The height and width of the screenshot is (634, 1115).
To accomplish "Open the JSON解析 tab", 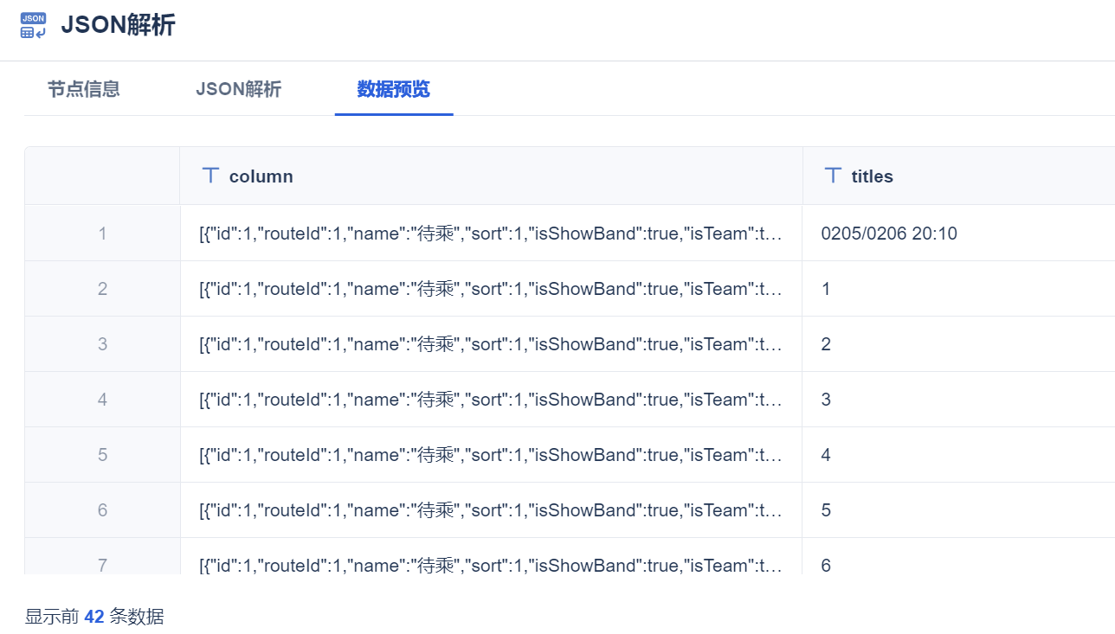I will coord(238,89).
